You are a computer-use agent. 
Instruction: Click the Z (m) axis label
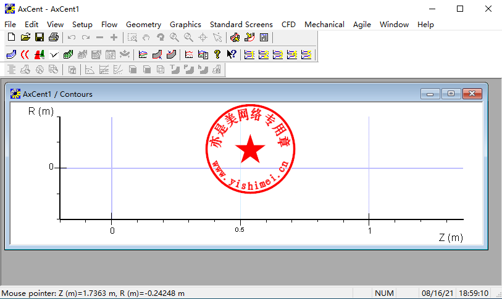451,237
